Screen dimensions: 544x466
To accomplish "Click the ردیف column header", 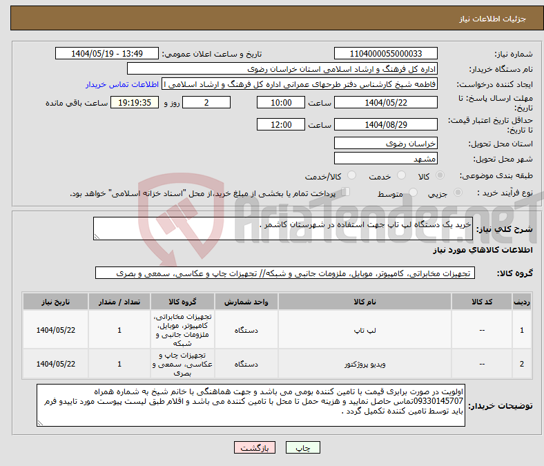I will [x=521, y=302].
